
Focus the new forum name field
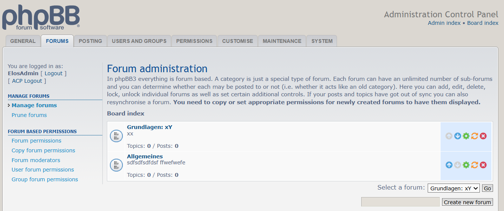[400, 202]
